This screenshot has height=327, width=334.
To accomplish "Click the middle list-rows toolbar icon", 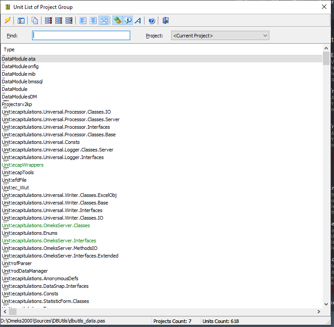I will 59,20.
